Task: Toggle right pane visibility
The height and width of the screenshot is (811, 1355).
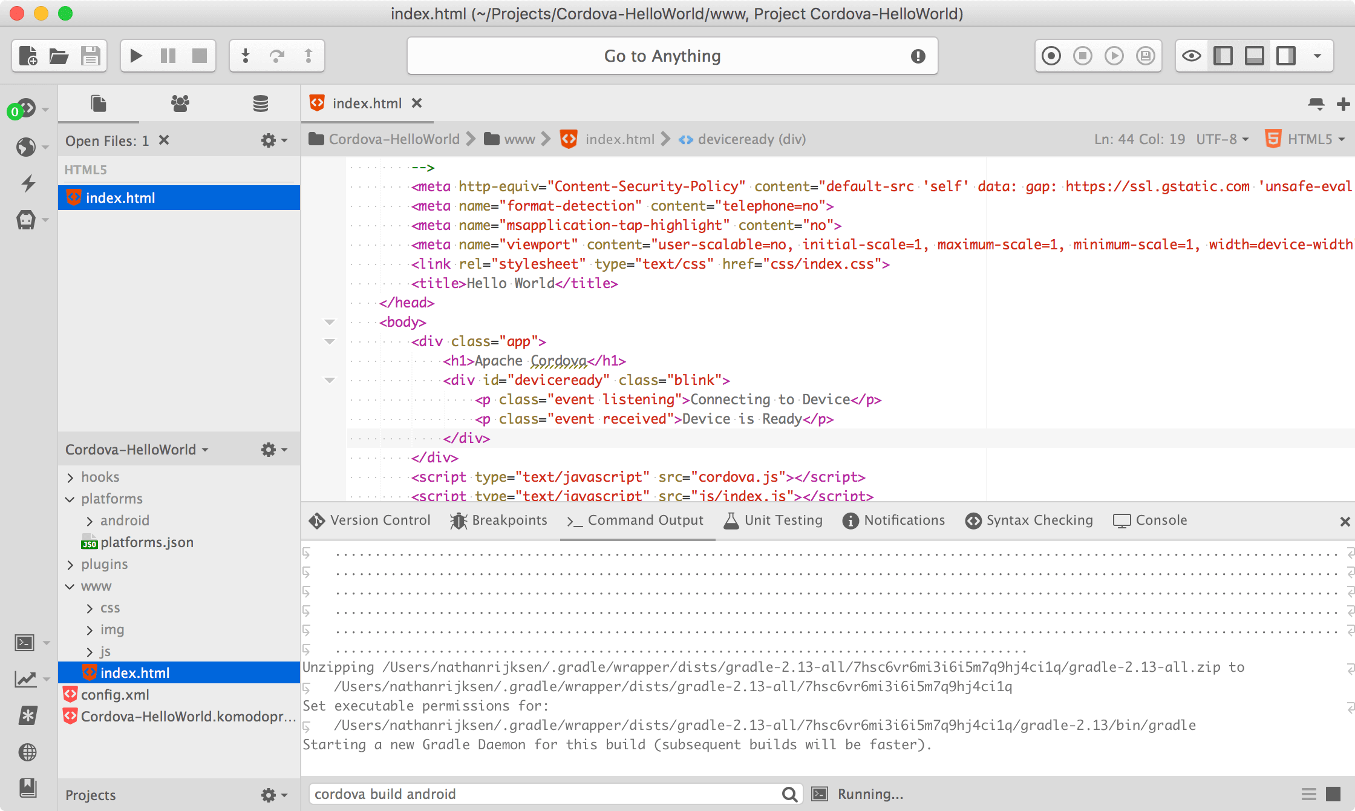Action: 1286,56
